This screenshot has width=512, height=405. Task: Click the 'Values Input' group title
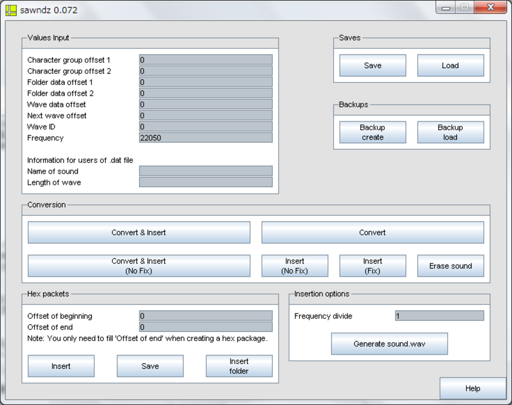[48, 38]
